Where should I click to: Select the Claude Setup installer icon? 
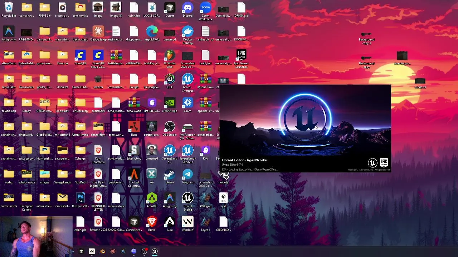tap(98, 34)
